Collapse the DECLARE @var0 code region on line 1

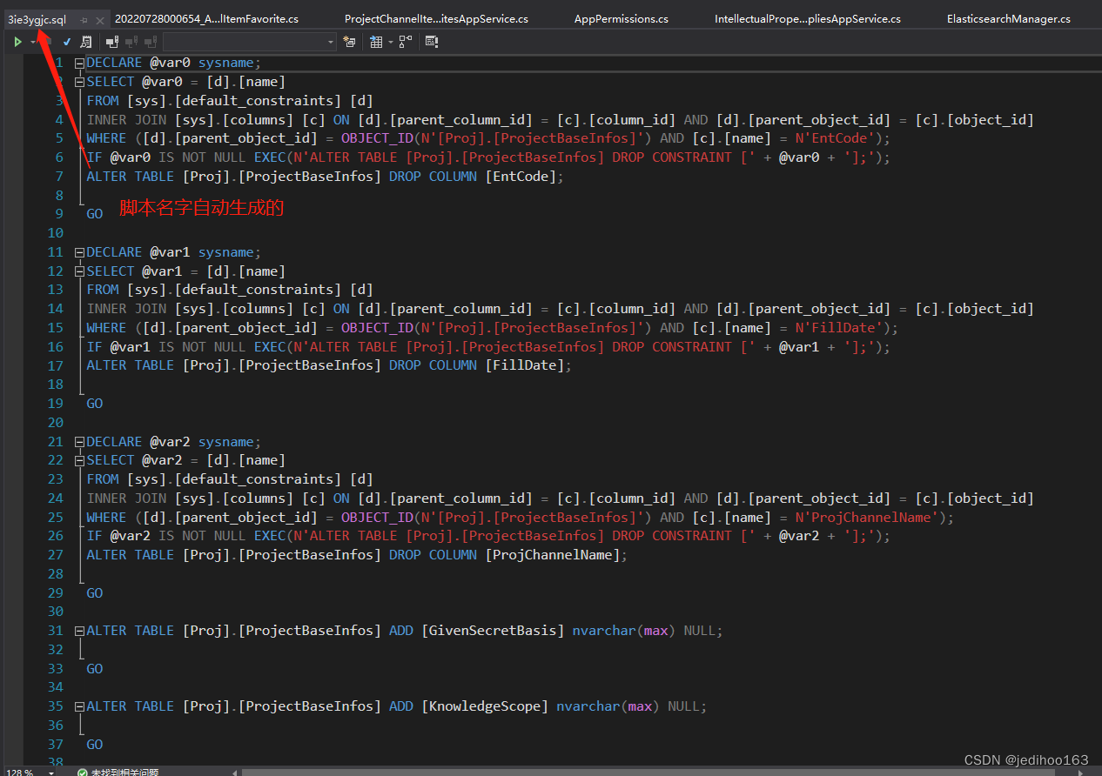pyautogui.click(x=78, y=62)
